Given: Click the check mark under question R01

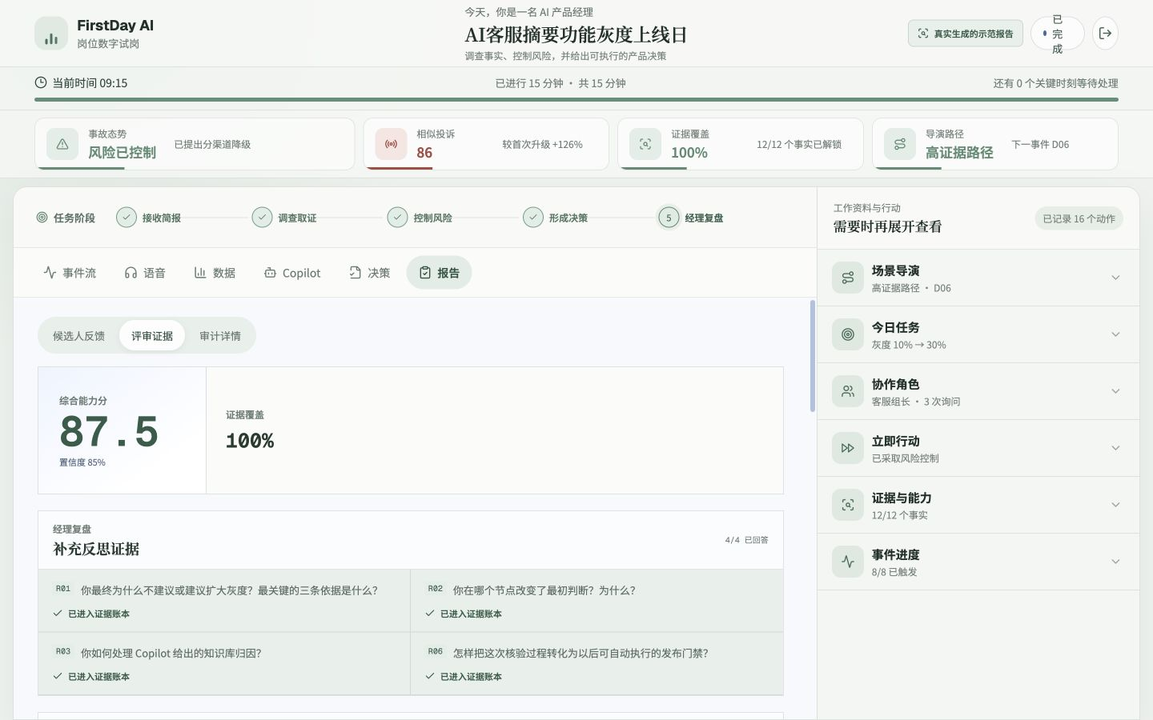Looking at the screenshot, I should 58,614.
